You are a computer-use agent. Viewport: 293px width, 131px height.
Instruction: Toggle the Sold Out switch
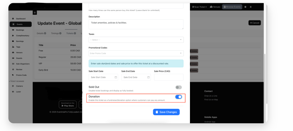pyautogui.click(x=178, y=87)
